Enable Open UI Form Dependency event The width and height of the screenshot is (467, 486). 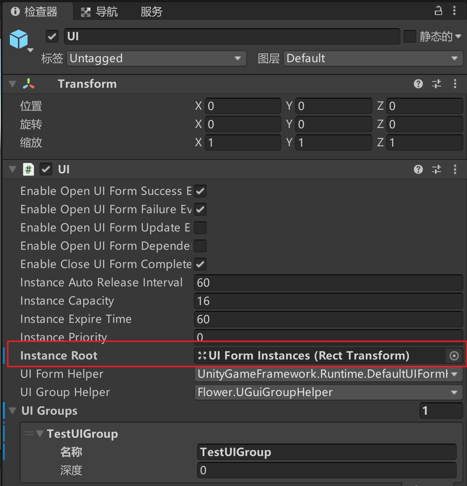pos(200,246)
